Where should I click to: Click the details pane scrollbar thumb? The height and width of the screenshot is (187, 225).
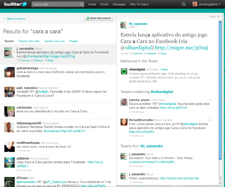[x=220, y=90]
